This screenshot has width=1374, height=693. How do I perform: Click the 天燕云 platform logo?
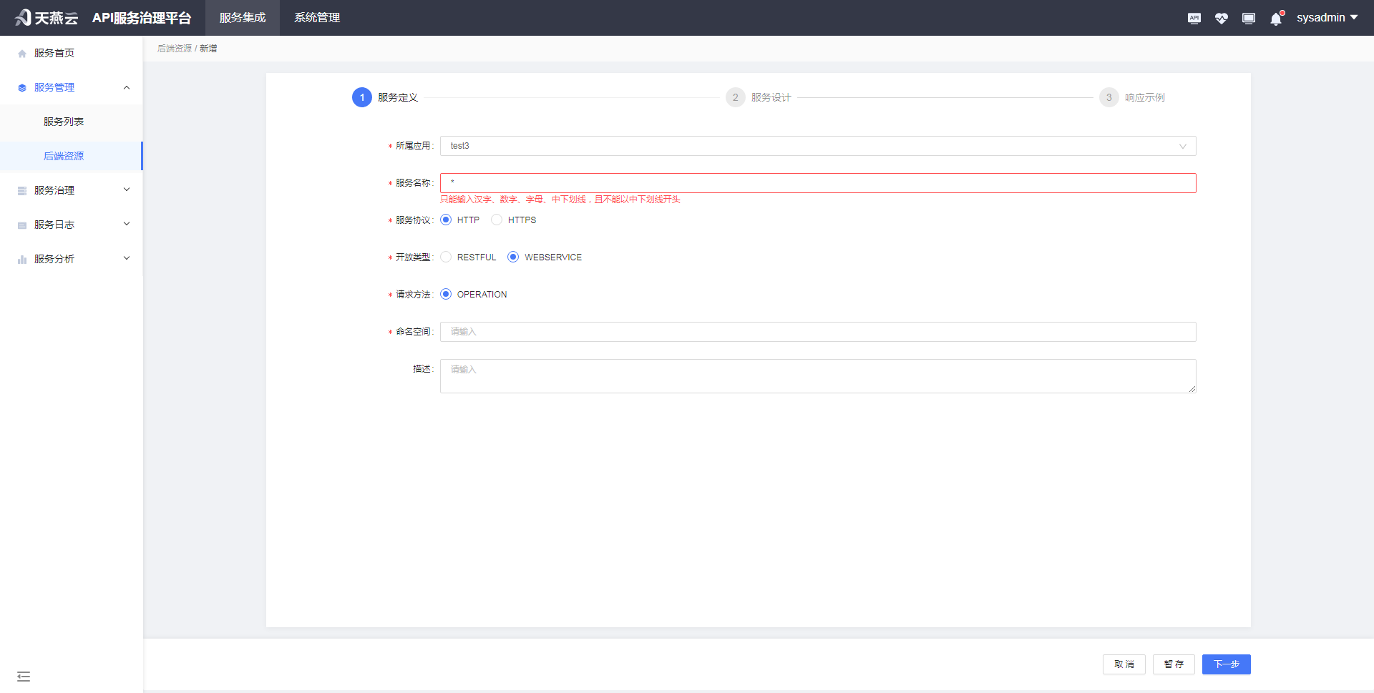click(45, 18)
